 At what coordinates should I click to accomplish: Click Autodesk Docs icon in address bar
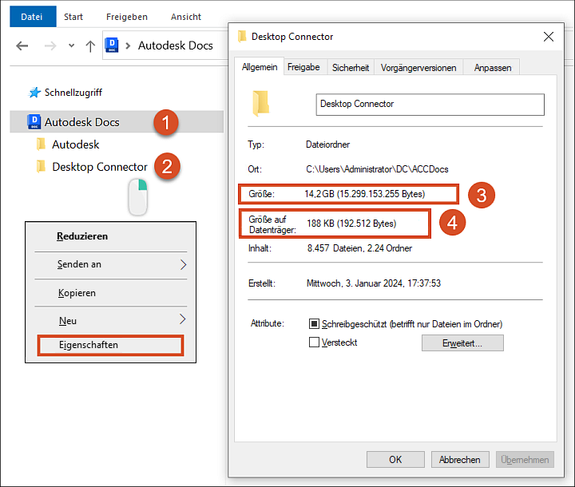pyautogui.click(x=112, y=45)
